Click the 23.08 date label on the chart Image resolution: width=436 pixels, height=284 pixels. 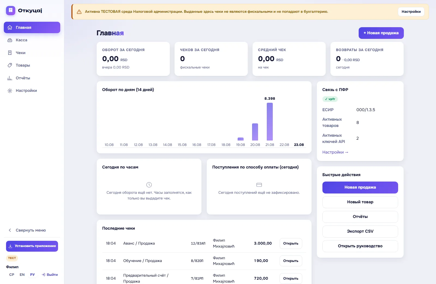[299, 145]
